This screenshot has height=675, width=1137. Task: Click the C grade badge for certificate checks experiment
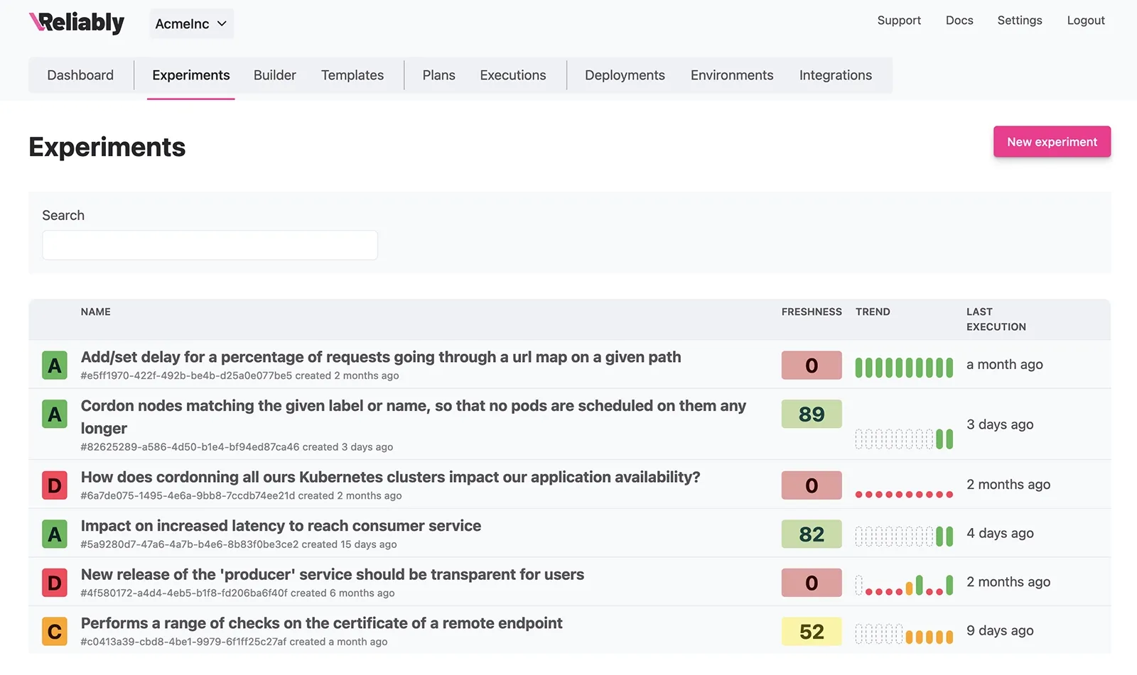[55, 632]
